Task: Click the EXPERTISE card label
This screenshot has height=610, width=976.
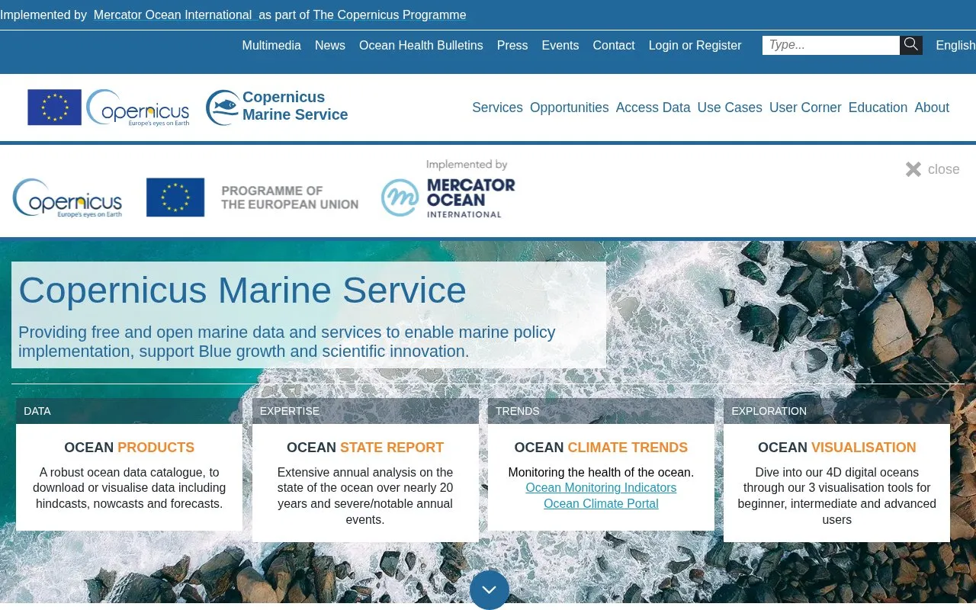Action: [290, 411]
